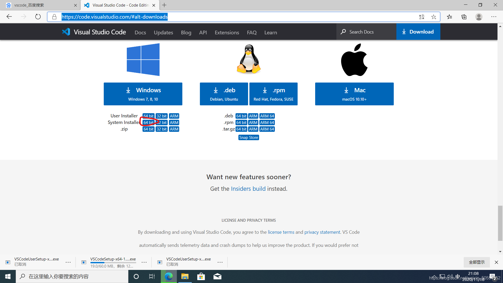Click the Search Docs magnifier icon
503x283 pixels.
click(343, 32)
